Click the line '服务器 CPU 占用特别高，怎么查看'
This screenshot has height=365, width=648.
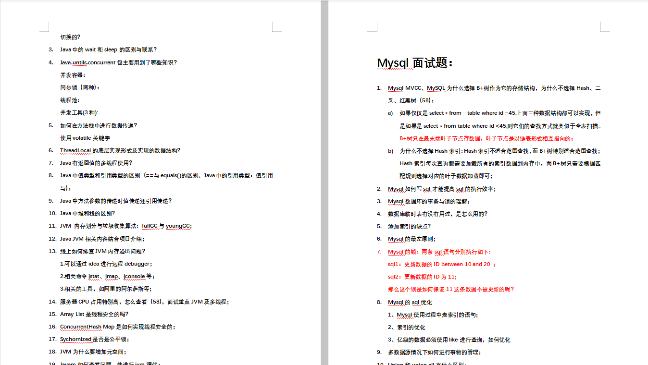pos(145,302)
